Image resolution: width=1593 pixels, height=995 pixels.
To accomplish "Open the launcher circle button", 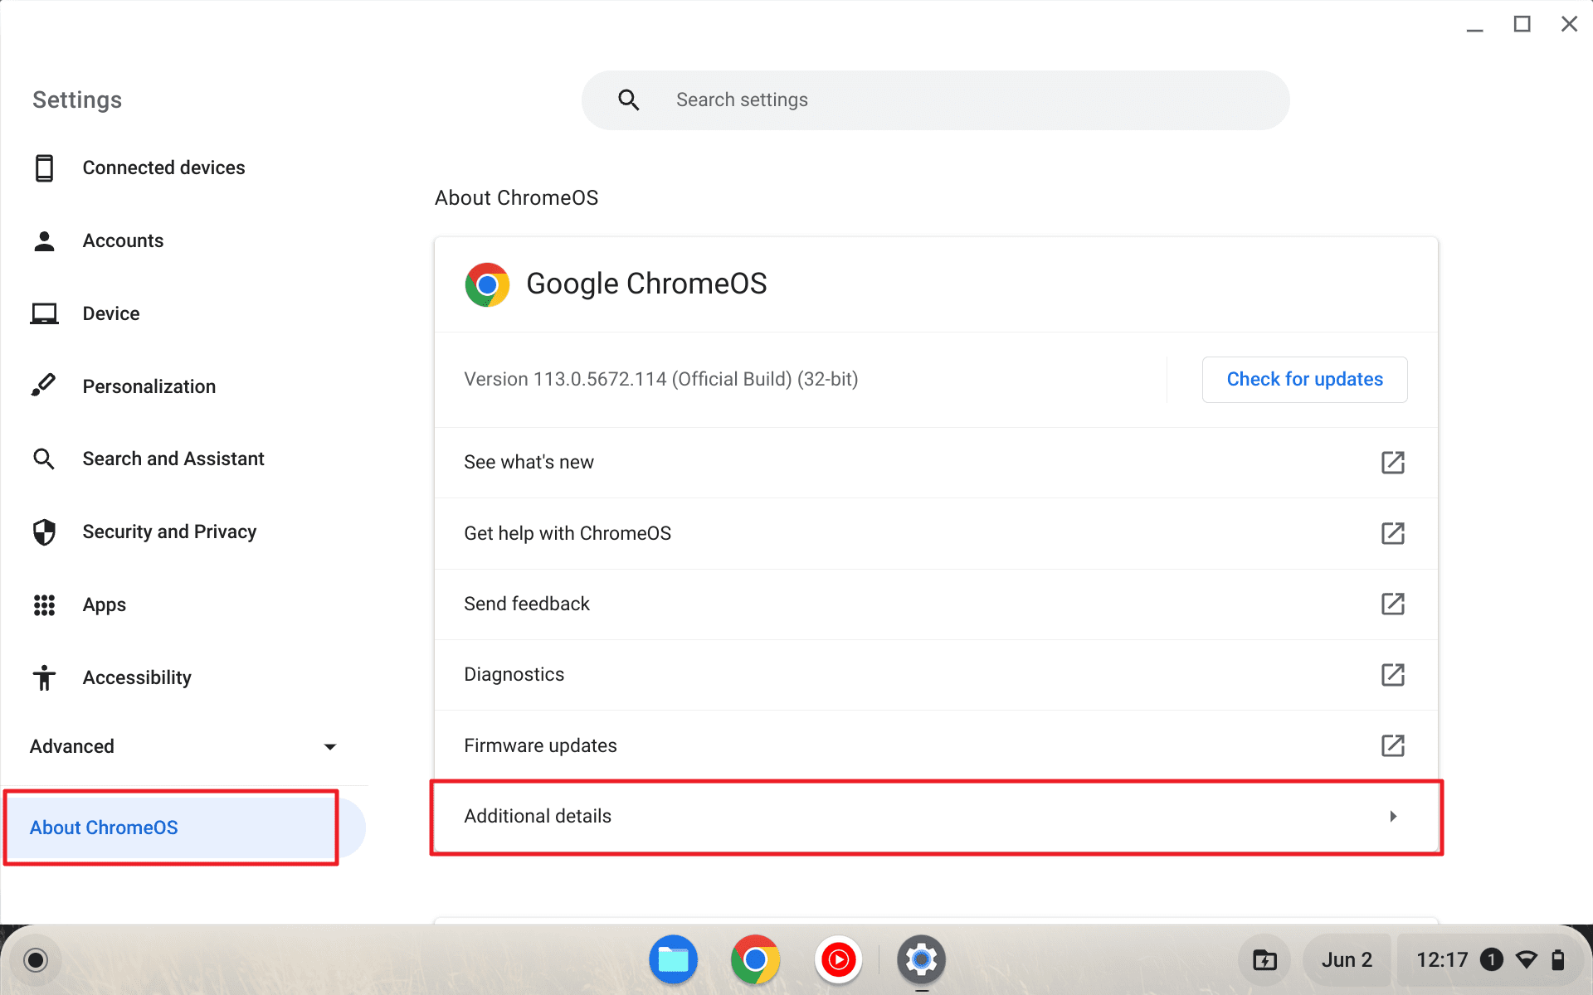I will (36, 960).
